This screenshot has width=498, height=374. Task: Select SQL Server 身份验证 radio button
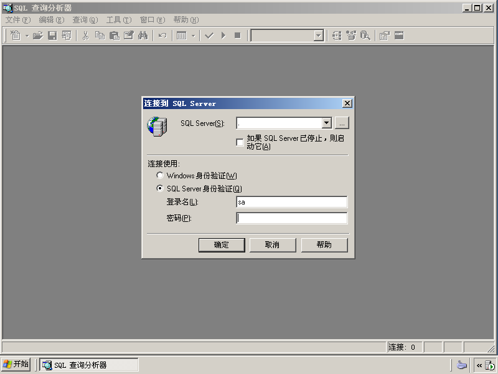160,188
